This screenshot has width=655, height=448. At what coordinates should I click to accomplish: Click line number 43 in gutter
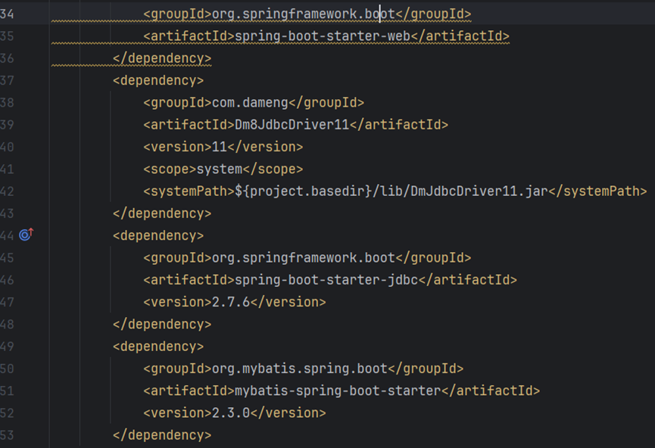(x=7, y=213)
